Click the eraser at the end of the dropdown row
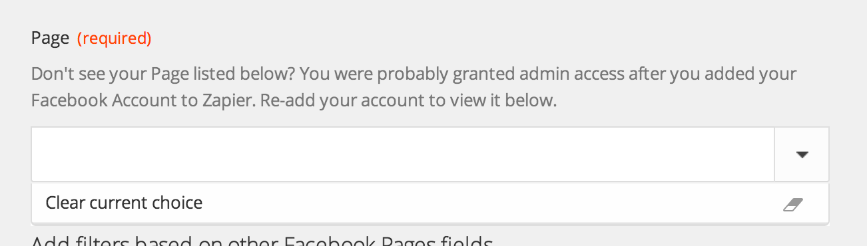Viewport: 867px width, 246px height. [x=793, y=204]
